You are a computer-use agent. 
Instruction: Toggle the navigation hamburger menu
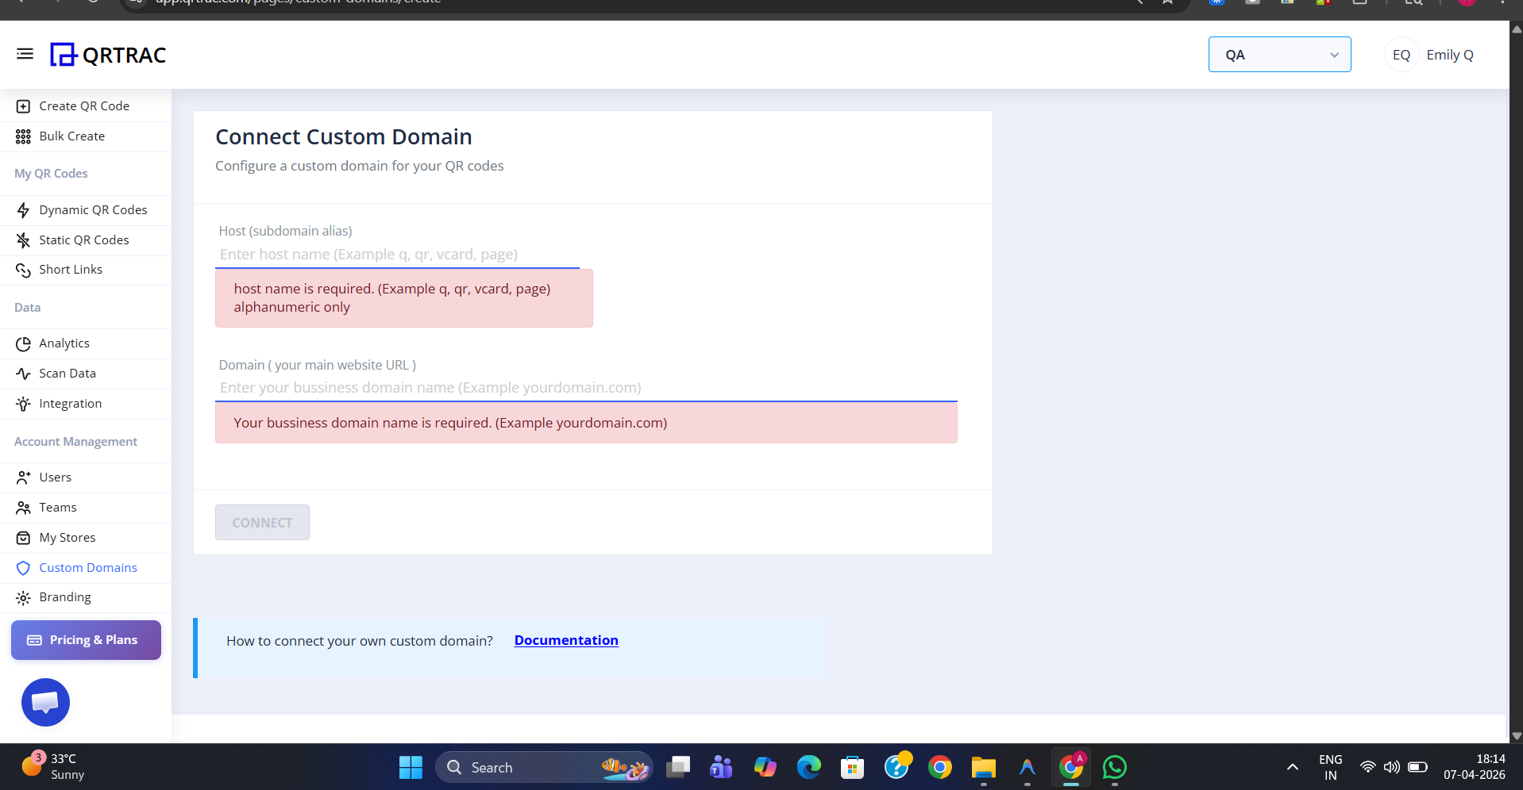point(25,53)
